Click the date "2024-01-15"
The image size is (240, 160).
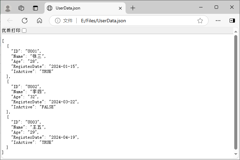click(x=63, y=66)
